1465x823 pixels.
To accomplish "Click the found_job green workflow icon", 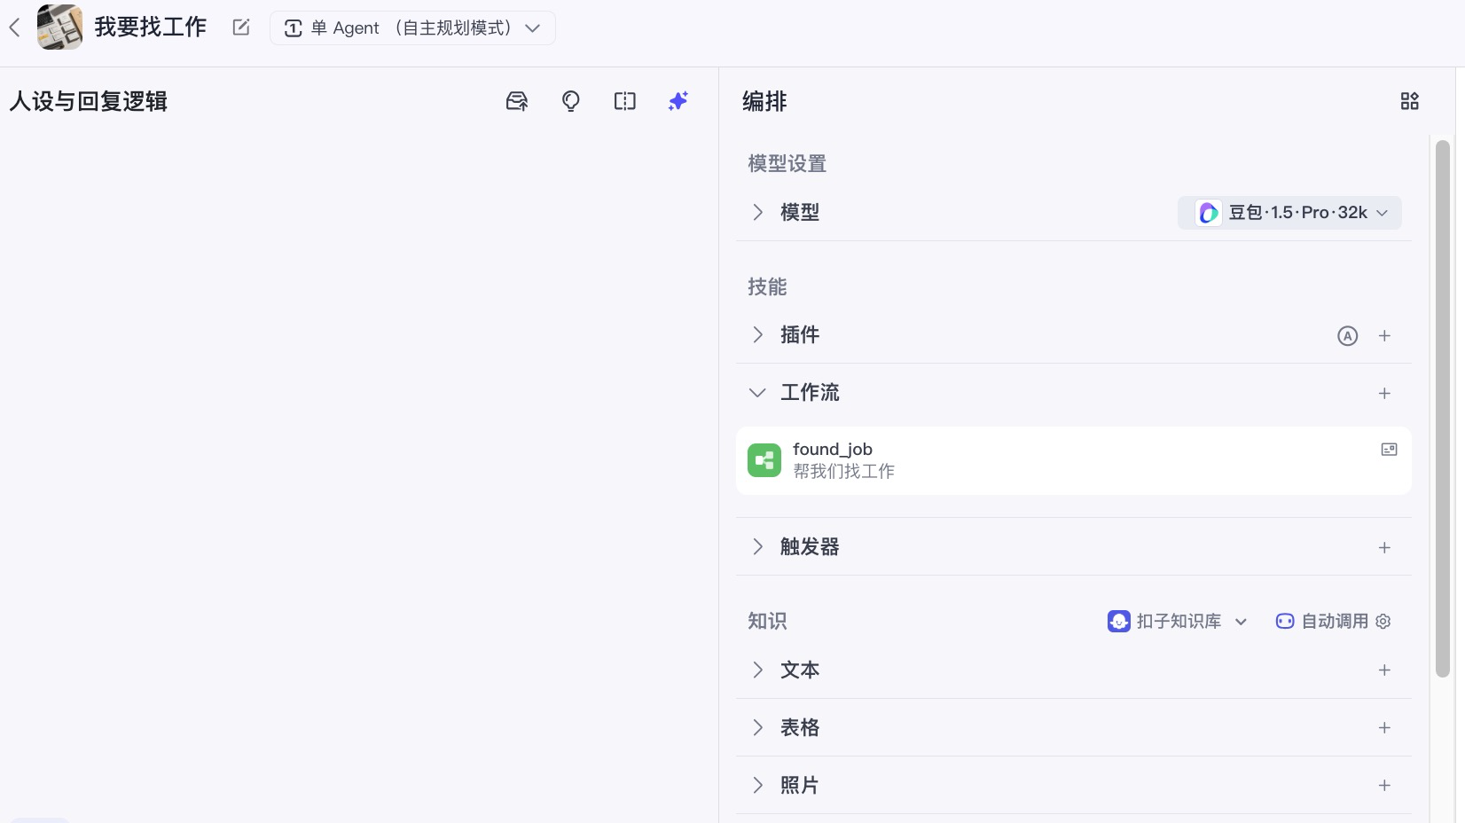I will pyautogui.click(x=764, y=460).
